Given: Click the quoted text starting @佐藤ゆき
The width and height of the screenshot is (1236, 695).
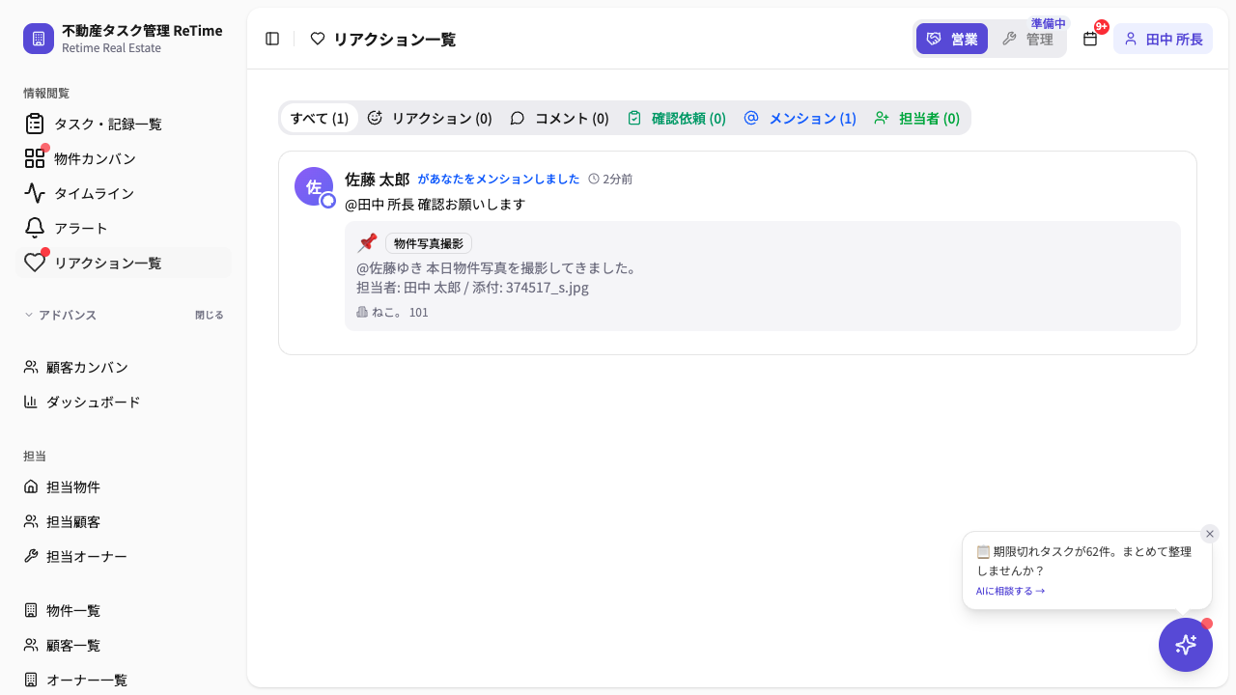Looking at the screenshot, I should [496, 267].
